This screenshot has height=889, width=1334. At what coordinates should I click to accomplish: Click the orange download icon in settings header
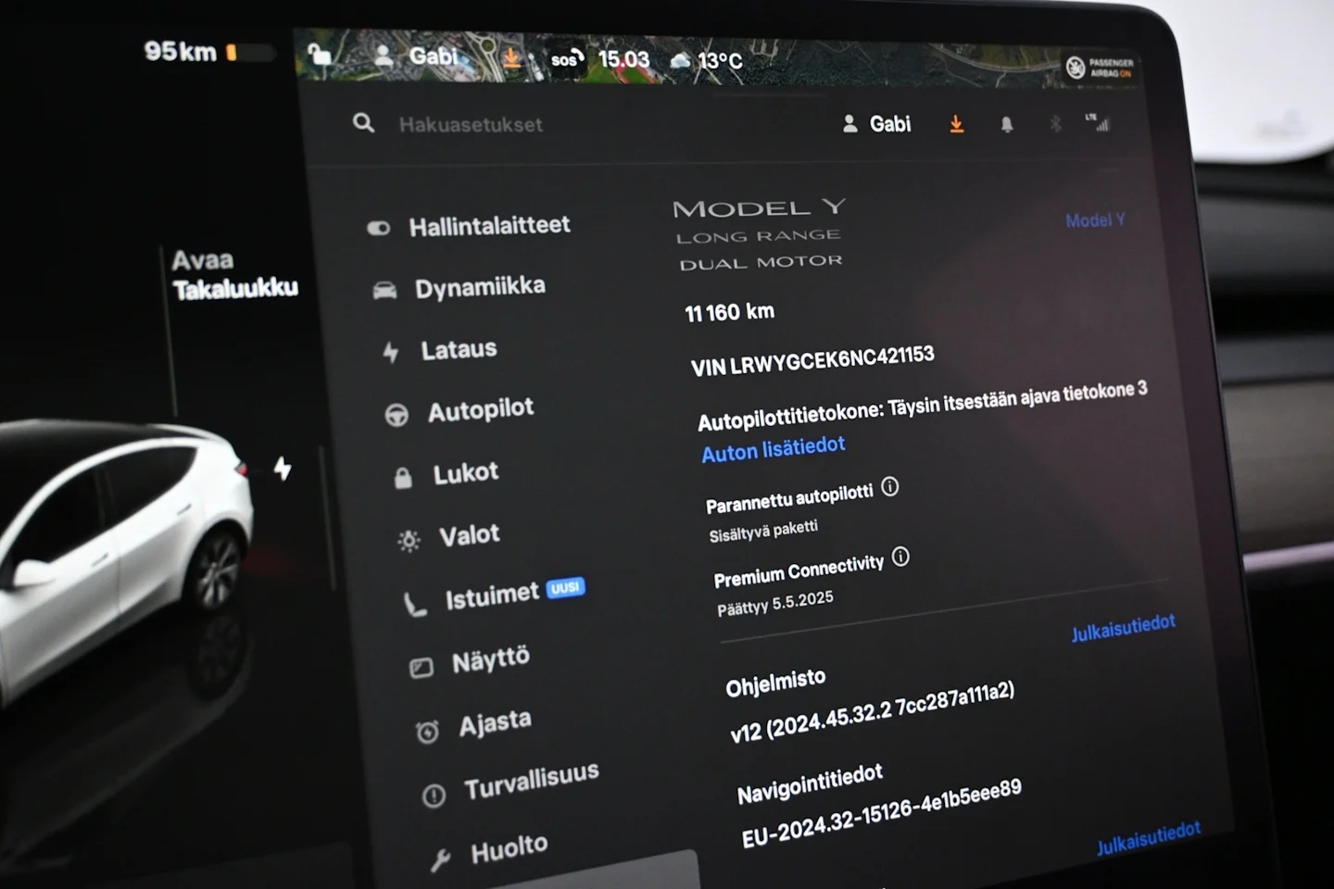pyautogui.click(x=957, y=124)
